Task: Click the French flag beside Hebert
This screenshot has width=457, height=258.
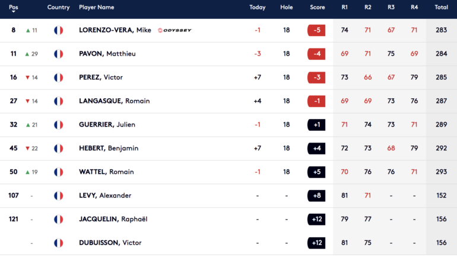Action: click(58, 149)
